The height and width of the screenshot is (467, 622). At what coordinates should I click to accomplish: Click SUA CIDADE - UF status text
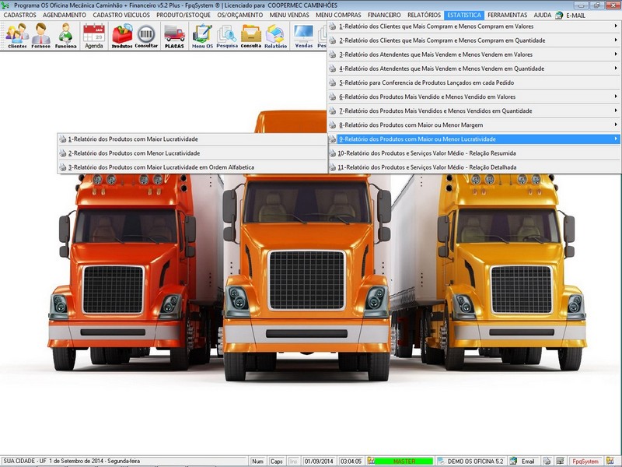pyautogui.click(x=25, y=462)
